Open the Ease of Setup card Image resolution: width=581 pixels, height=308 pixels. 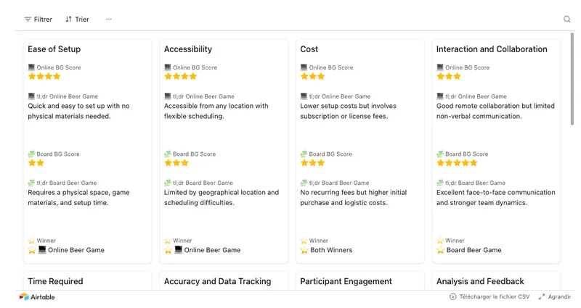coord(88,151)
